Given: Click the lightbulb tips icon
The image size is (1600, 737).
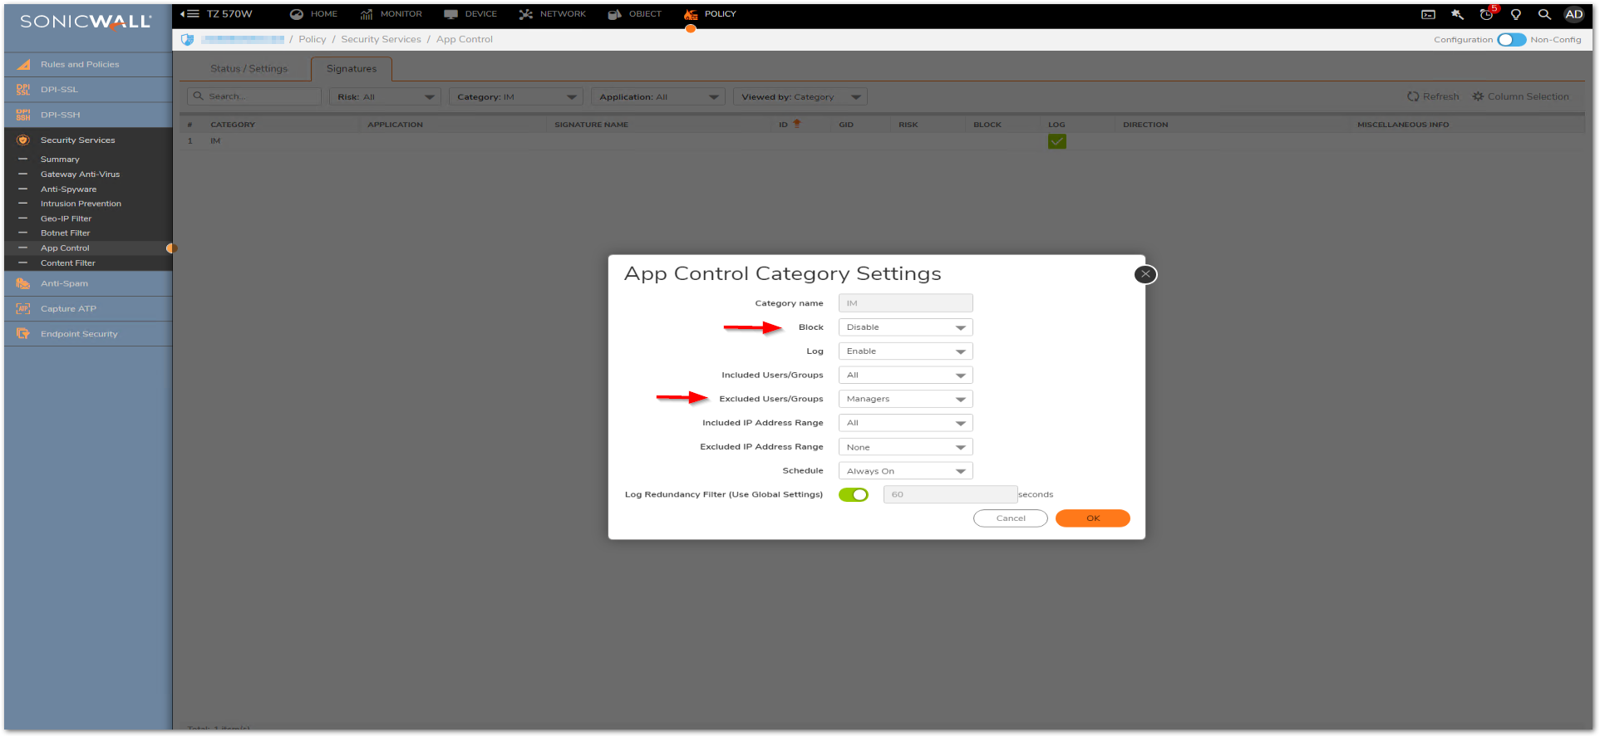Looking at the screenshot, I should coord(1516,14).
